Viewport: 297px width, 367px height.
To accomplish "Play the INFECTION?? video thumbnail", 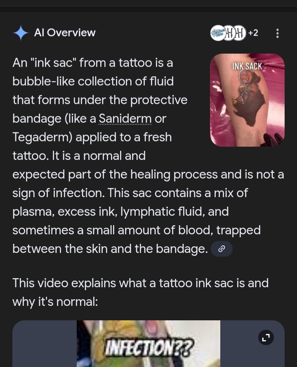I will [148, 343].
